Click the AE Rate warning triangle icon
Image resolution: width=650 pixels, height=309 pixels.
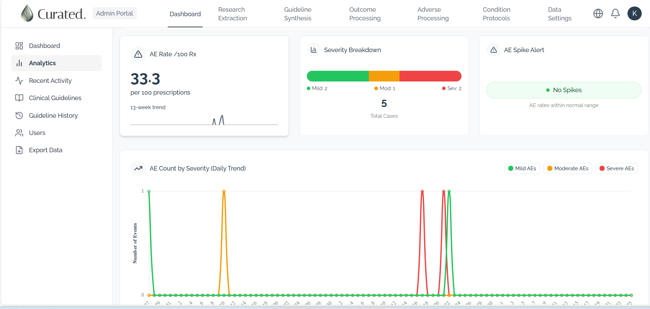tap(138, 54)
